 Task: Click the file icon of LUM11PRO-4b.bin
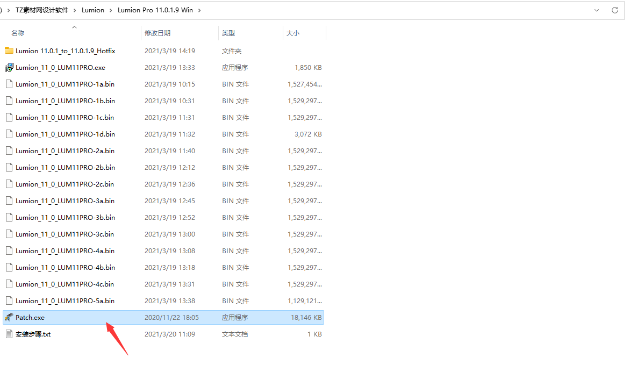pos(9,268)
